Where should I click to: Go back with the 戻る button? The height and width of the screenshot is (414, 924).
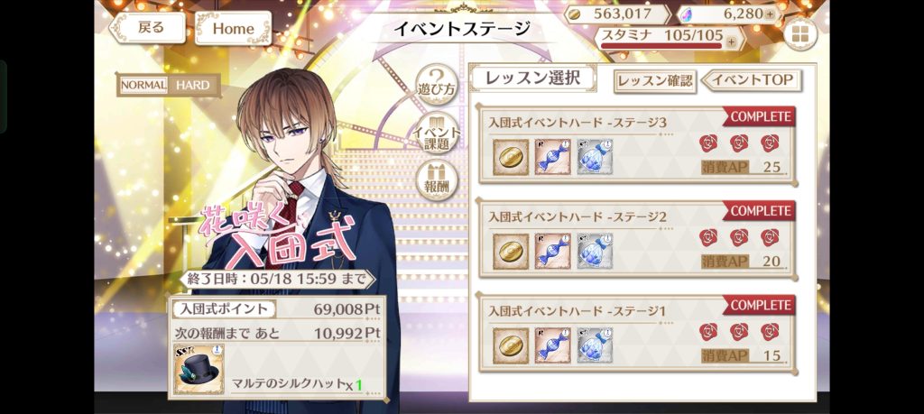click(147, 28)
